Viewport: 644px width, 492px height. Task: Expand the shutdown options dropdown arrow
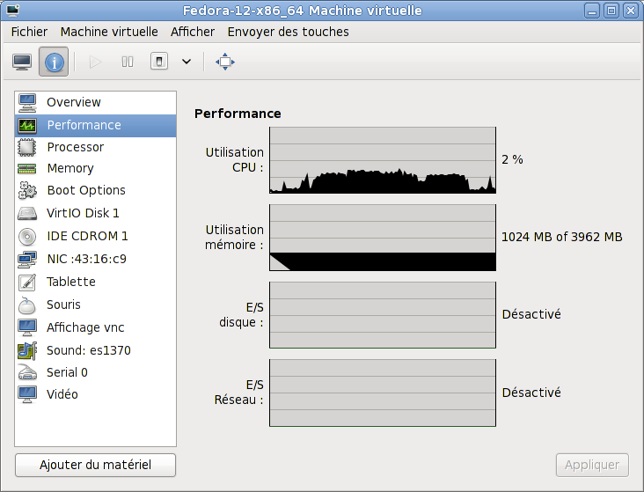coord(186,62)
